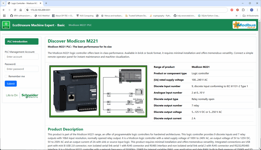Open cryptography - Pyth... bookmark
Image resolution: width=261 pixels, height=150 pixels.
coord(160,16)
